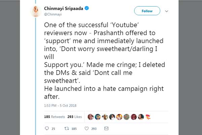Open the 1:53 PM - 5 Oct 2018 timestamp

click(60, 106)
